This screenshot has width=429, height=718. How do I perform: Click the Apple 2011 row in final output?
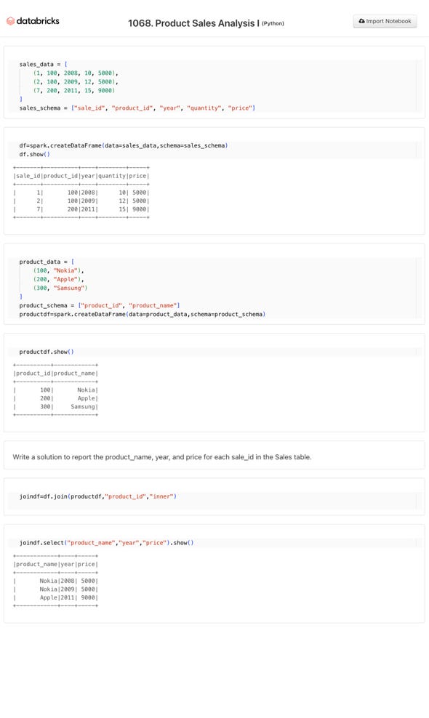coord(56,597)
